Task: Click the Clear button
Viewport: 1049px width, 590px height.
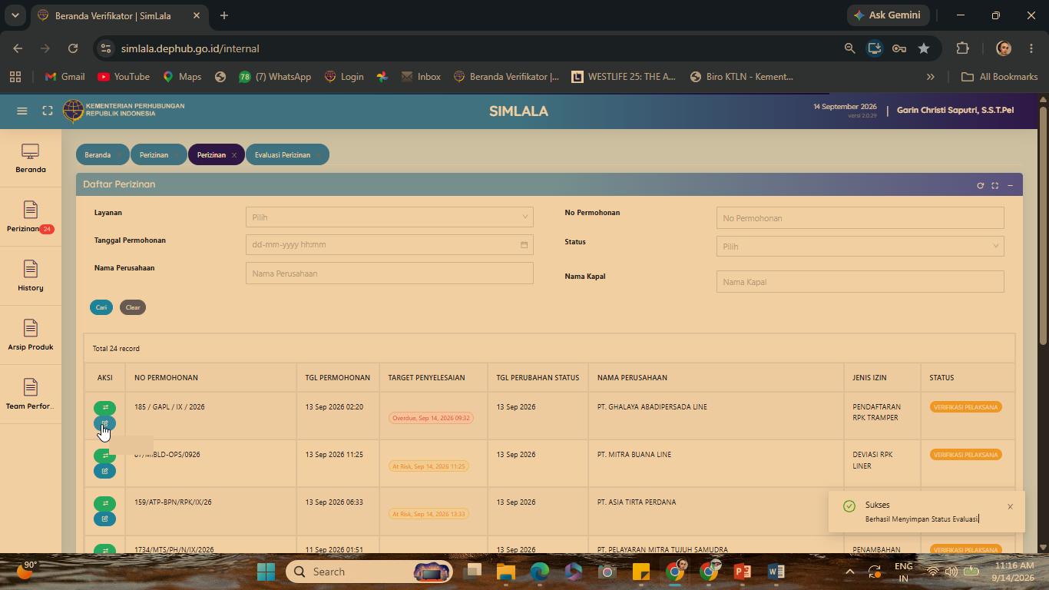Action: [133, 307]
